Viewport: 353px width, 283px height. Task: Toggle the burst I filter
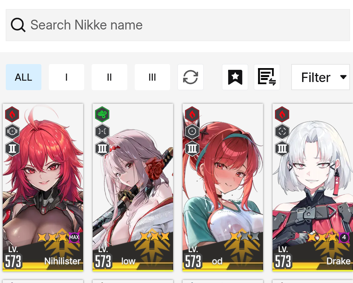pos(67,77)
